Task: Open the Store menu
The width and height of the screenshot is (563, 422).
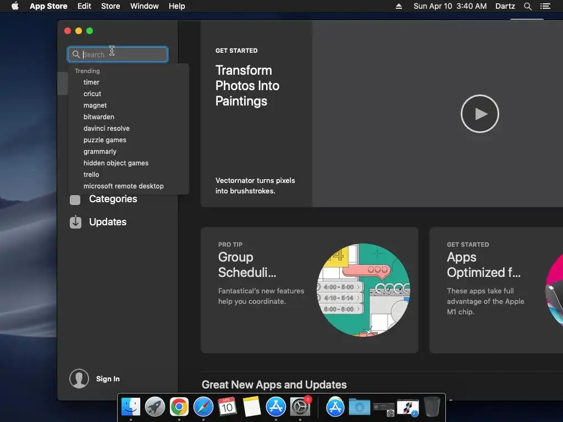Action: 111,6
